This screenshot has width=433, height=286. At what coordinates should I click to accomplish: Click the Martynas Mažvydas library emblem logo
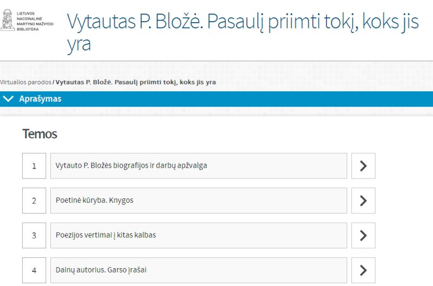pos(8,19)
